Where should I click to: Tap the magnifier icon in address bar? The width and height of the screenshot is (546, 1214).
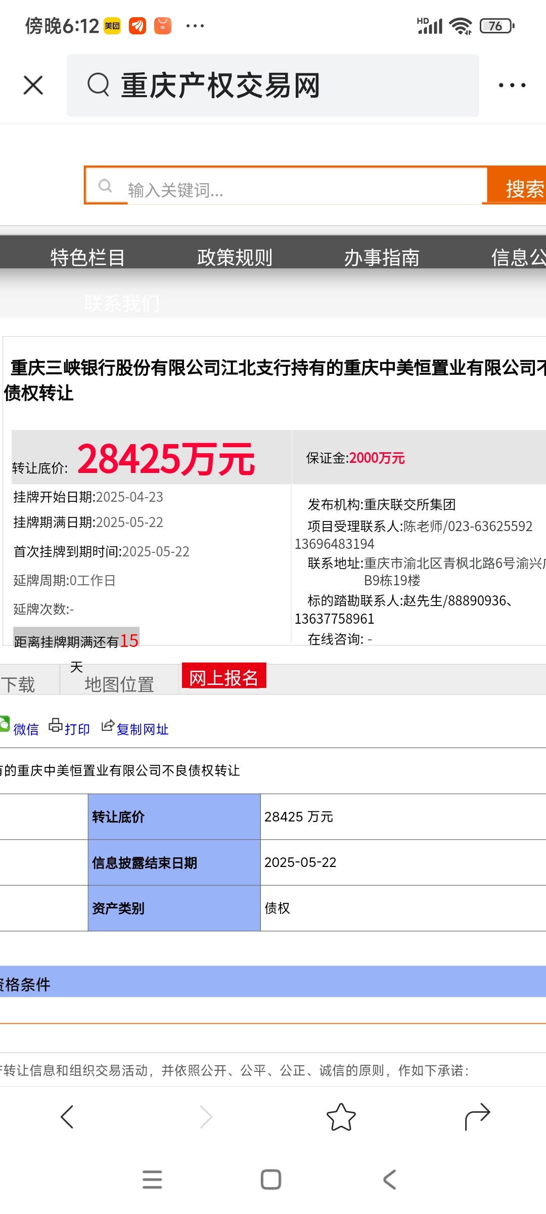point(98,84)
